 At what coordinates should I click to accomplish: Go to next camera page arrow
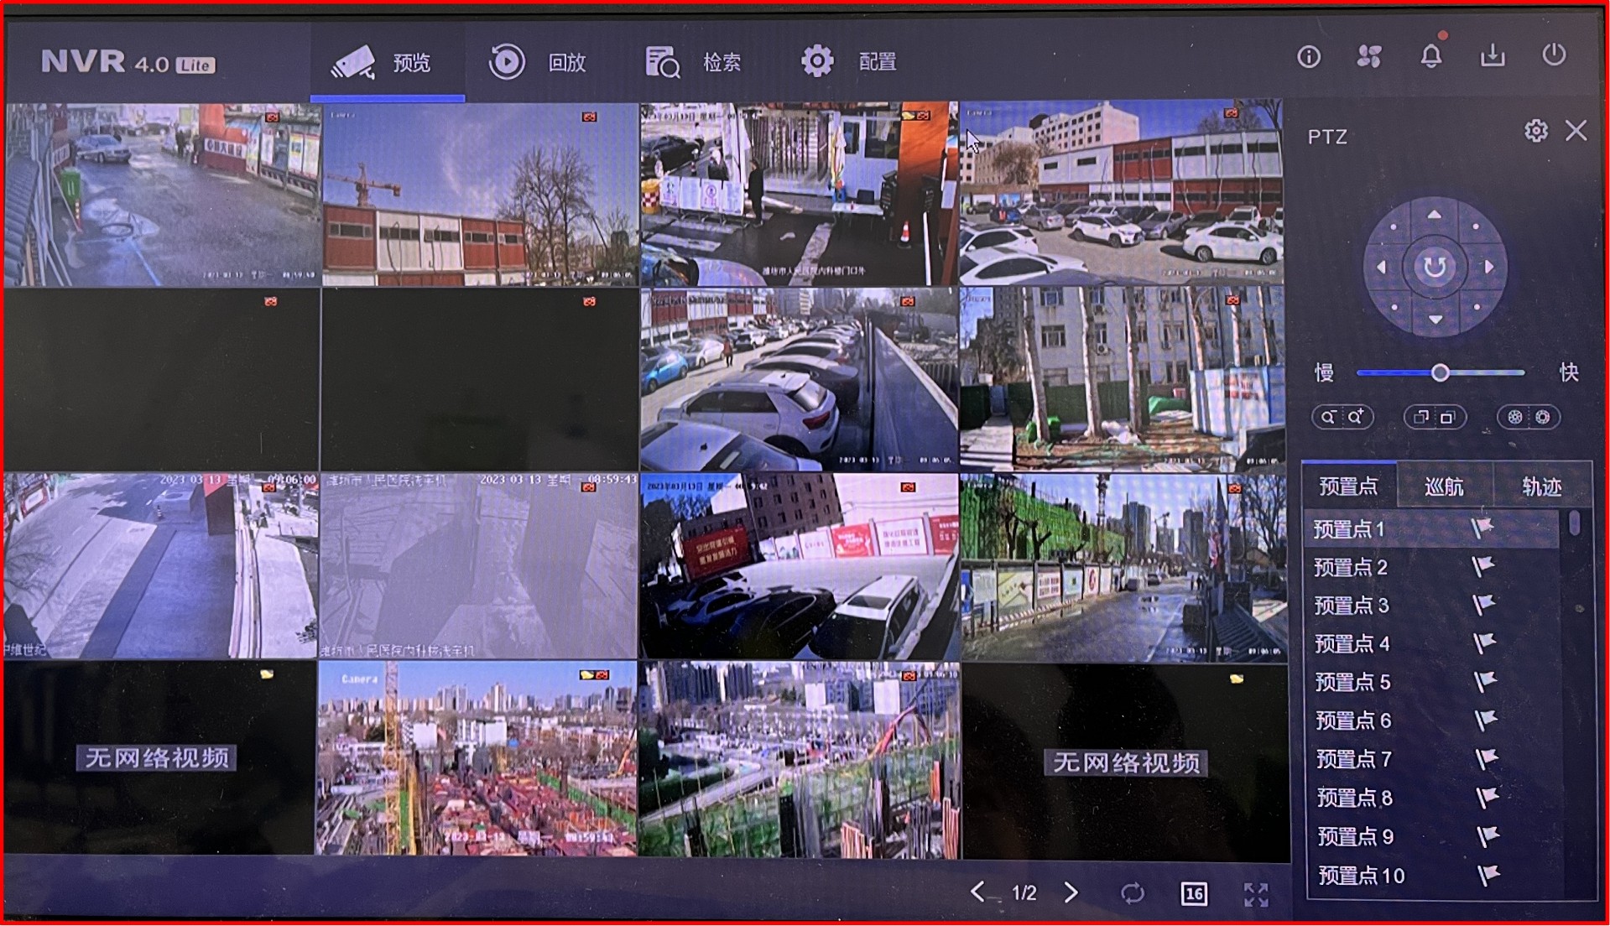click(x=1071, y=892)
